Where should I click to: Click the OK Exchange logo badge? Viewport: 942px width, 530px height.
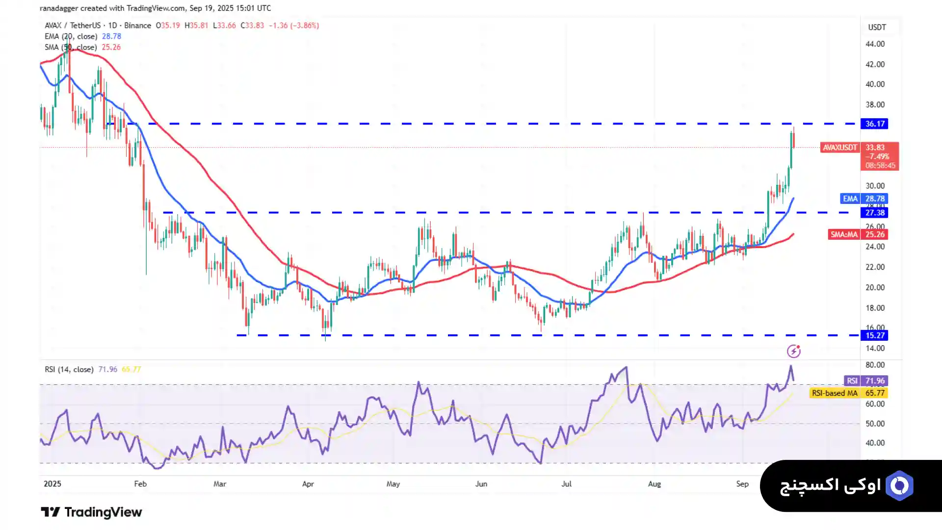pyautogui.click(x=851, y=485)
